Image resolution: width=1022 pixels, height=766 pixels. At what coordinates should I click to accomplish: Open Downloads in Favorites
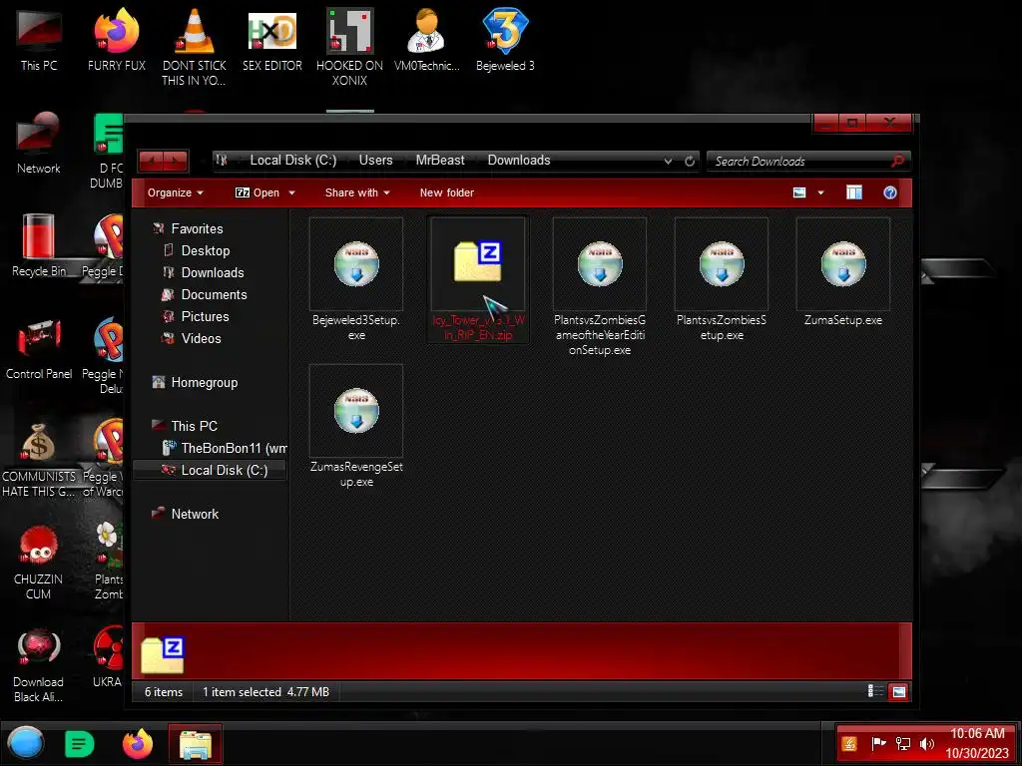(213, 273)
